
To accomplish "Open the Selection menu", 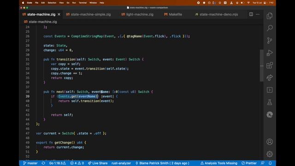I will tap(52, 3).
